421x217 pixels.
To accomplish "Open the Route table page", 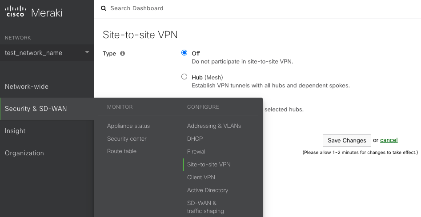I will [122, 151].
